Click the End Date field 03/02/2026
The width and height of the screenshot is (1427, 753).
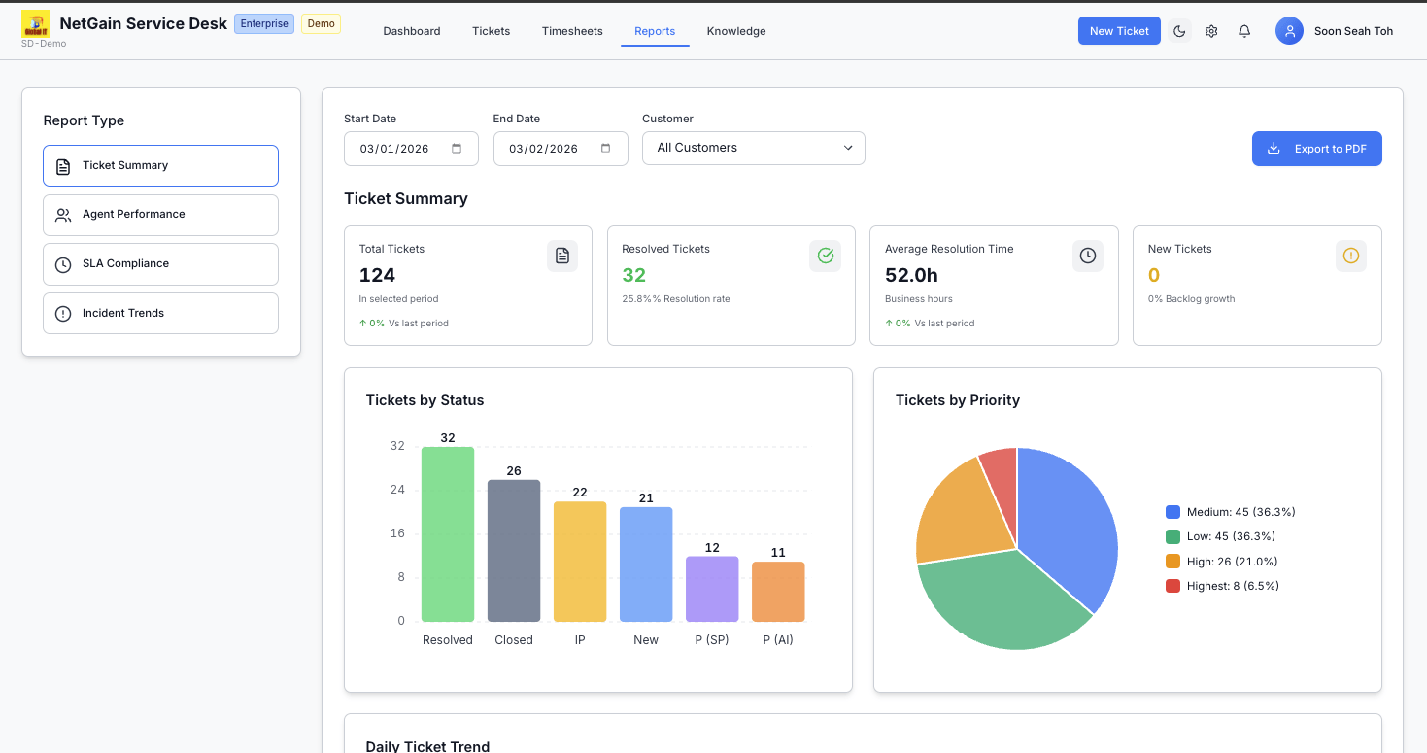point(561,149)
